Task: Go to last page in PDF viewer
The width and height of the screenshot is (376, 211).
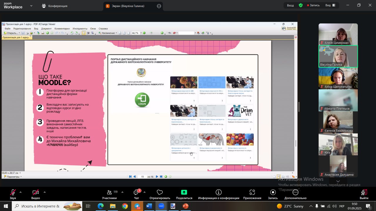Action: coord(161,176)
